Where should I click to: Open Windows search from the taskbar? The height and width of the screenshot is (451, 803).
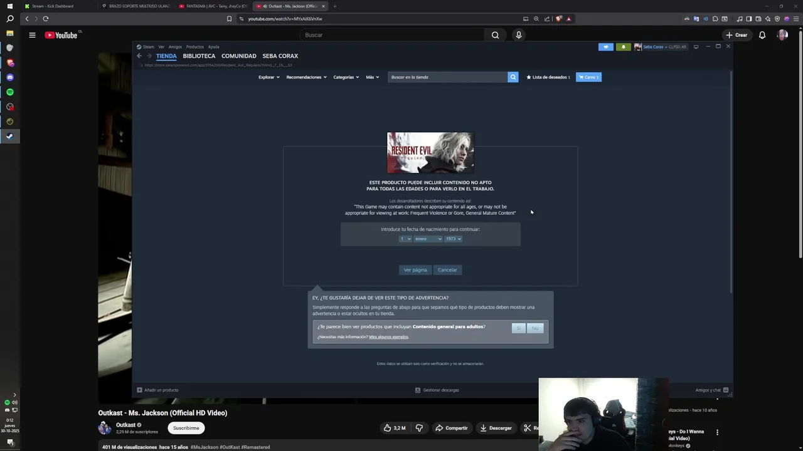pyautogui.click(x=9, y=19)
